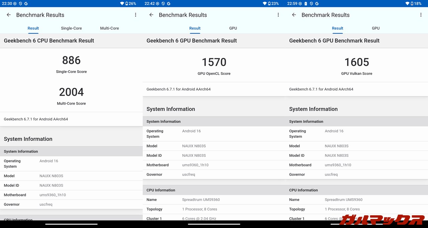Viewport: 428px width, 228px height.
Task: Tap back arrow on Vulkan results screen
Action: (294, 15)
